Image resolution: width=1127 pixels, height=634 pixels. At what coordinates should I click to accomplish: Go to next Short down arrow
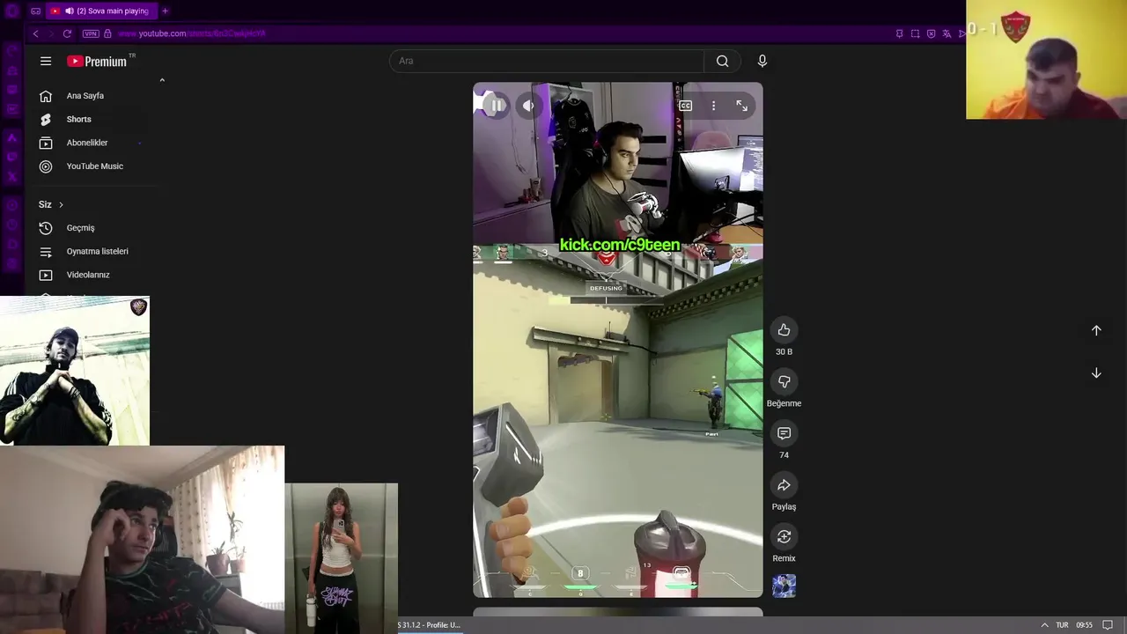tap(1096, 373)
